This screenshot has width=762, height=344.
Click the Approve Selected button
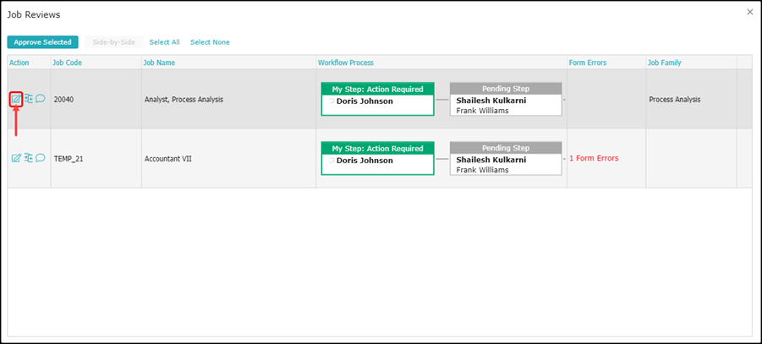[x=42, y=42]
